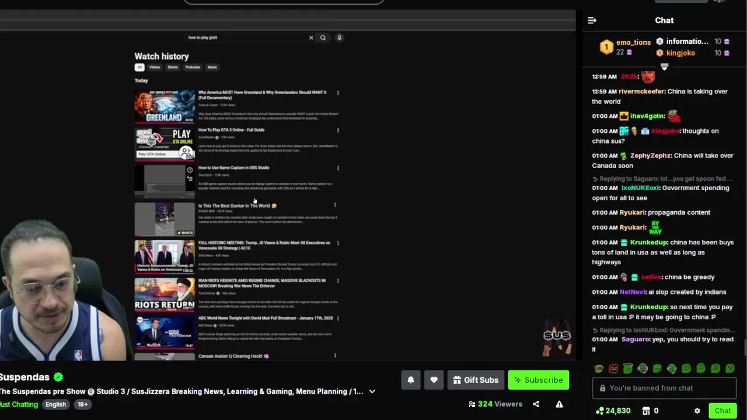Image resolution: width=747 pixels, height=420 pixels.
Task: Toggle stream notifications bell
Action: click(411, 380)
